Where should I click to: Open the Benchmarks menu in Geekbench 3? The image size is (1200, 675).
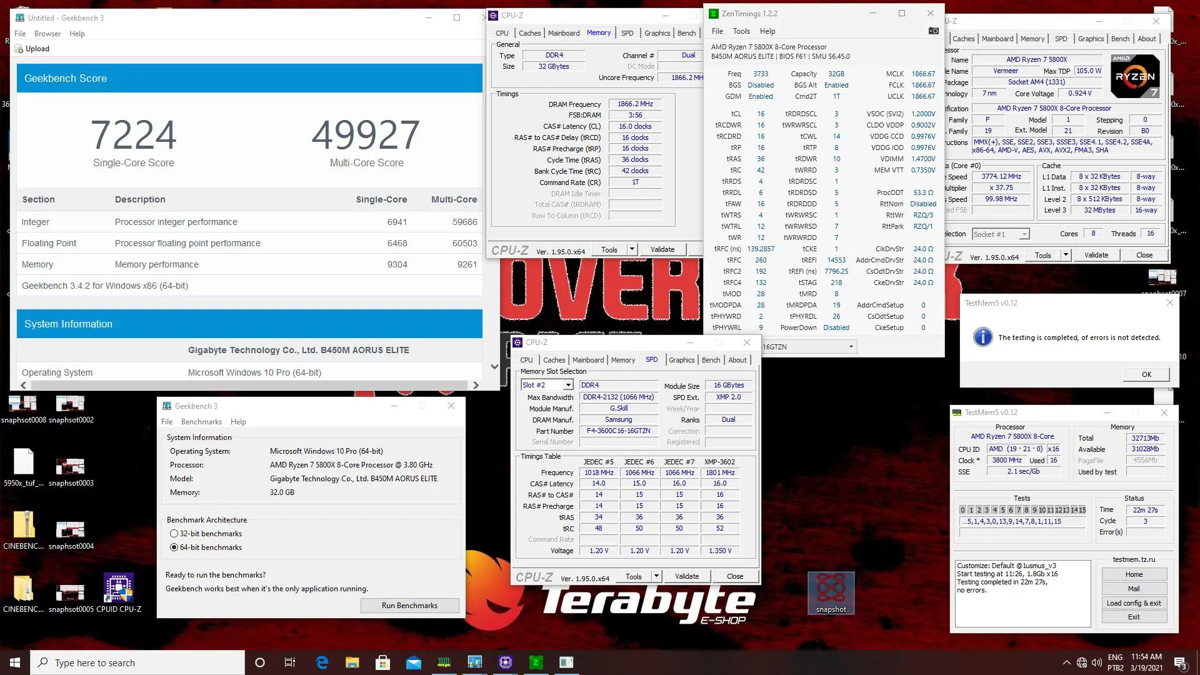tap(201, 422)
